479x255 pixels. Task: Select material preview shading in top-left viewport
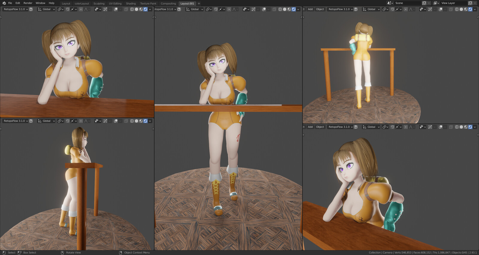click(x=141, y=9)
